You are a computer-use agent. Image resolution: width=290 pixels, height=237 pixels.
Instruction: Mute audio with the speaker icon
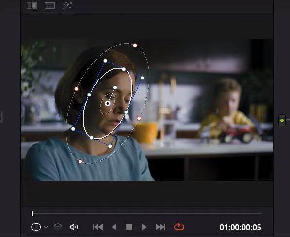pyautogui.click(x=74, y=227)
